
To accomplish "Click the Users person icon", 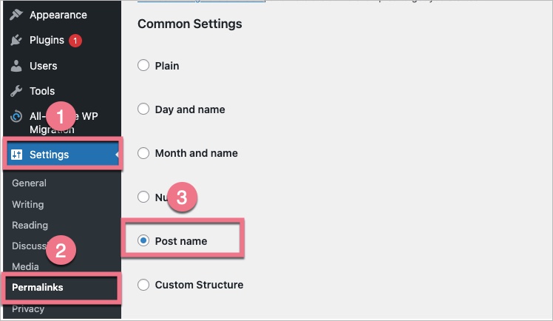I will pos(16,66).
